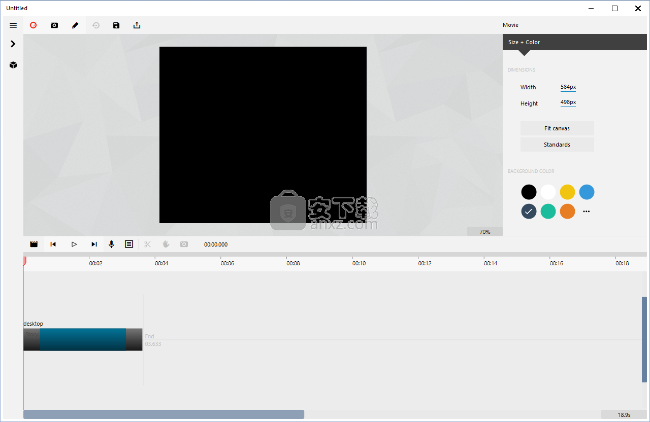Click the Movie panel title
Viewport: 650px width, 422px height.
[510, 25]
